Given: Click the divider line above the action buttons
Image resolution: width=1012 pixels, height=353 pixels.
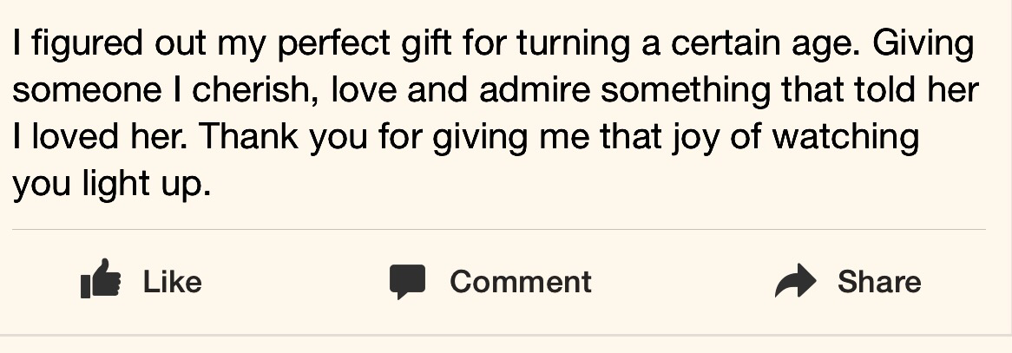Looking at the screenshot, I should tap(499, 230).
